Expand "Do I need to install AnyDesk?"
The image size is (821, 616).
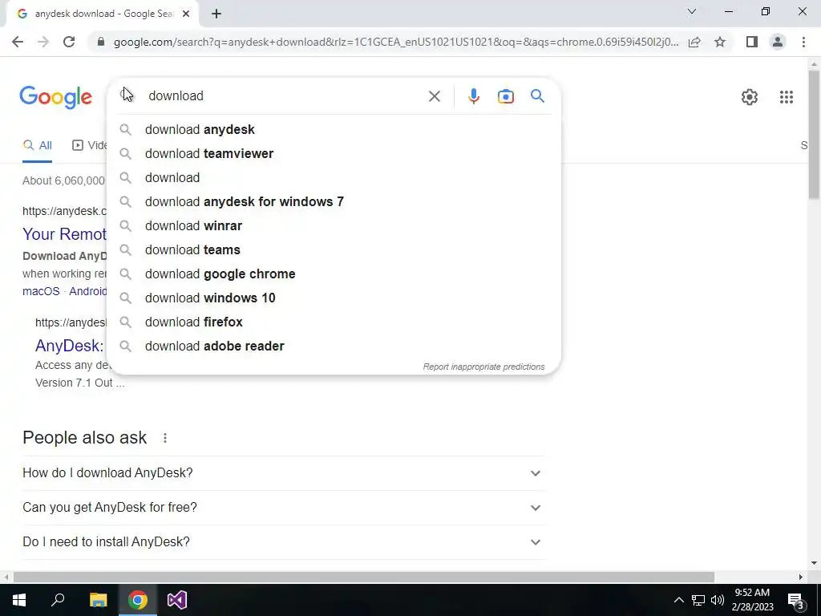click(283, 542)
